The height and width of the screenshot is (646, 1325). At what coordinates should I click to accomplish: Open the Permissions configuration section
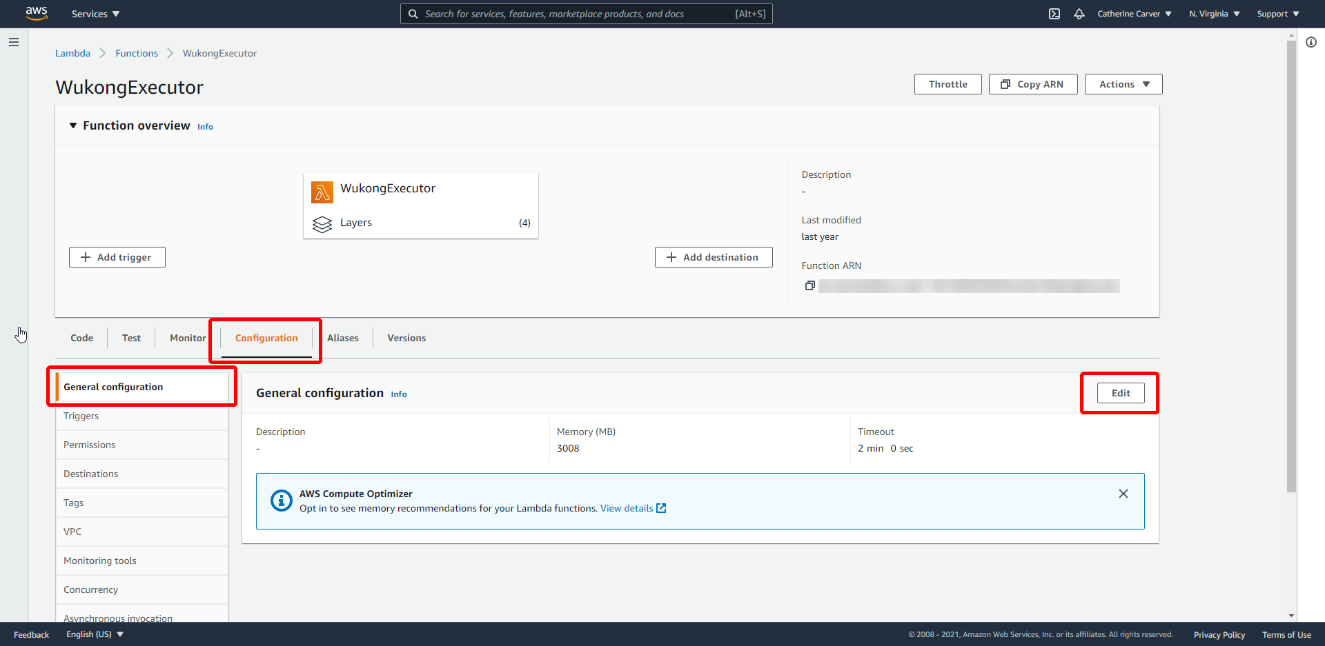(142, 445)
